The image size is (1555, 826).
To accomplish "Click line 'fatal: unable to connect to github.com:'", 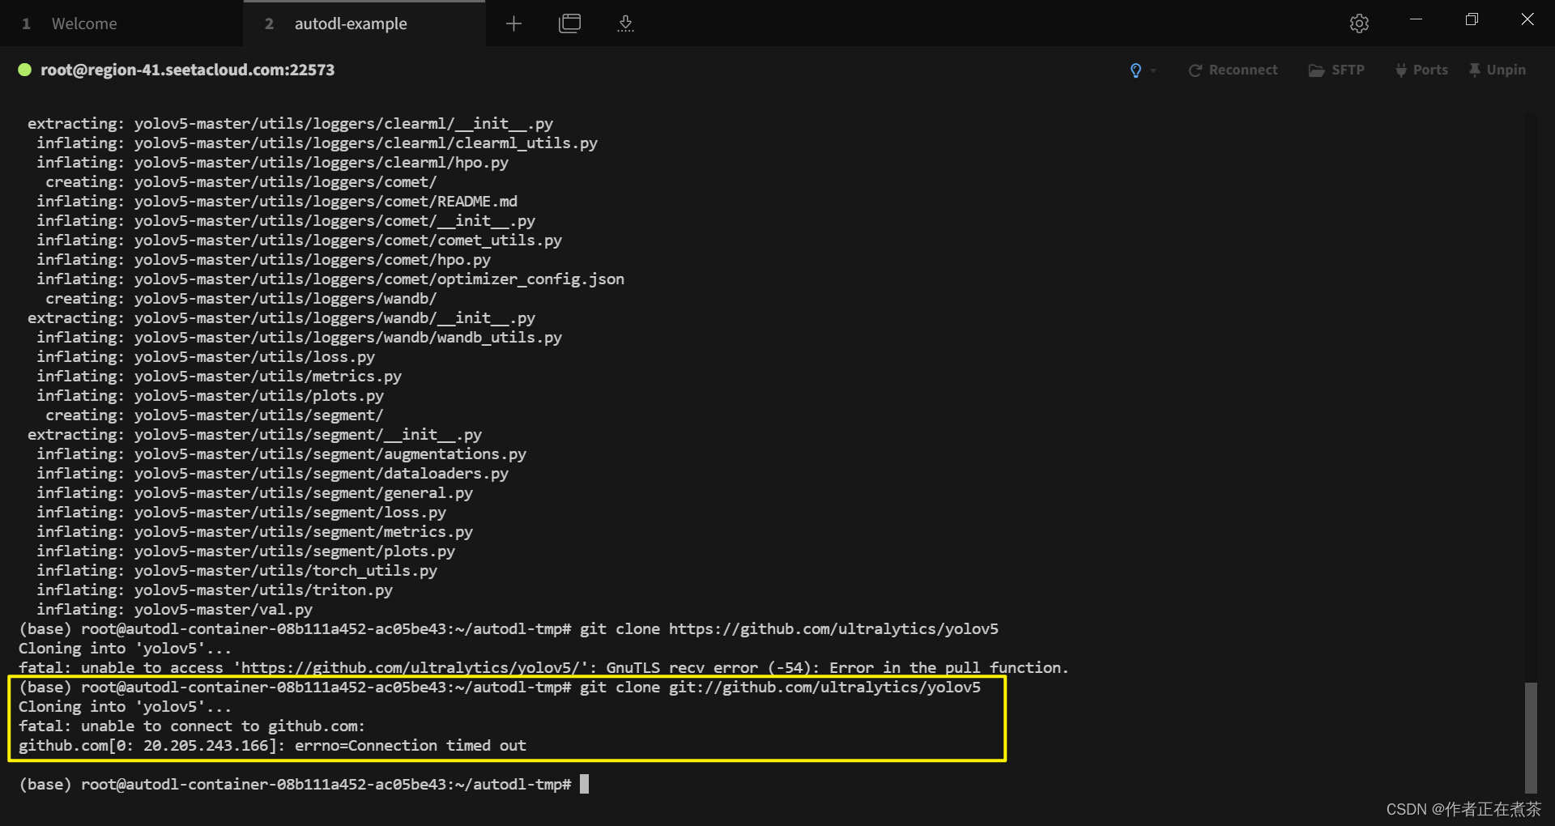I will [192, 726].
